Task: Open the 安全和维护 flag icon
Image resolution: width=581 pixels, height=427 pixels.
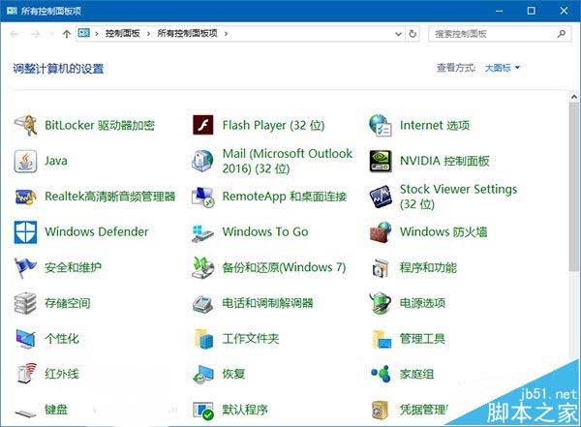Action: 25,267
